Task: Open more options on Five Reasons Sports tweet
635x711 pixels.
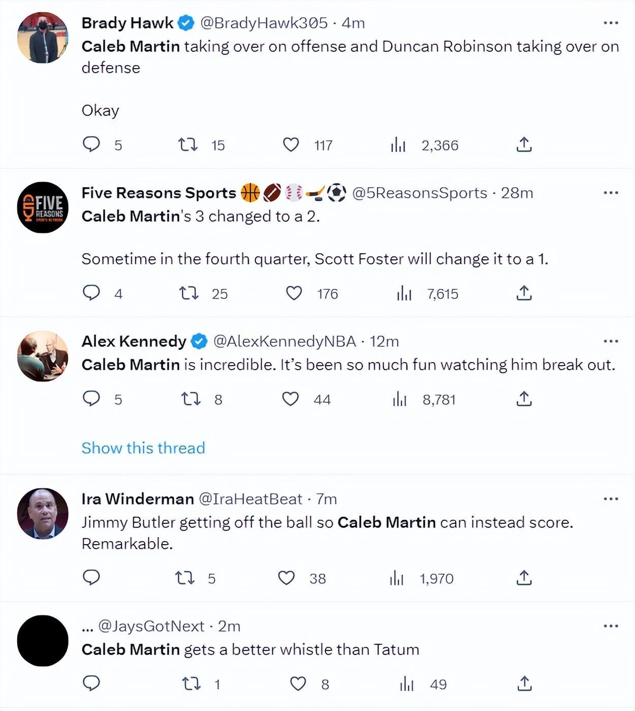Action: [x=611, y=193]
